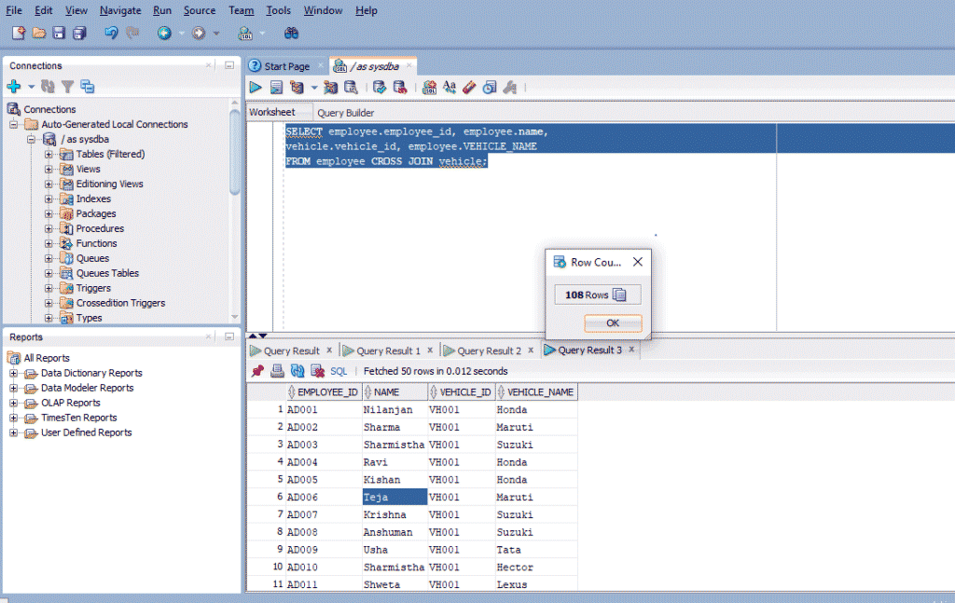Refresh query result with refresh icon
Image resolution: width=955 pixels, height=603 pixels.
tap(298, 371)
